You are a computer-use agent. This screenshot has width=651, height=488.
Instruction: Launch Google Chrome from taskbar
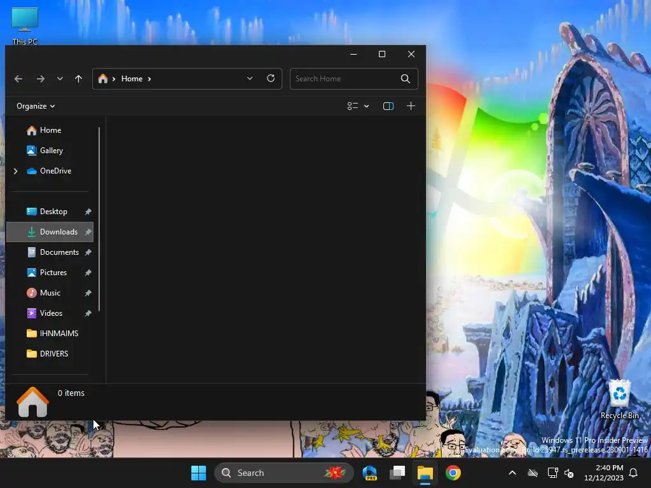453,473
